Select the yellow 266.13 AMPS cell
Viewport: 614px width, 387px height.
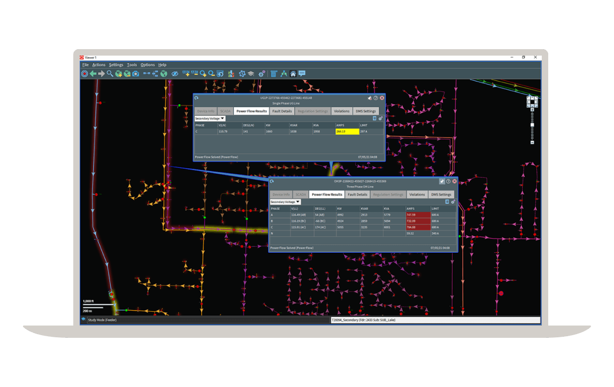point(347,131)
